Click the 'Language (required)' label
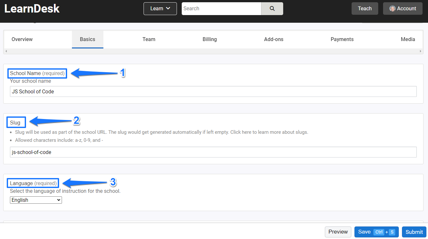The width and height of the screenshot is (428, 239). tap(33, 184)
